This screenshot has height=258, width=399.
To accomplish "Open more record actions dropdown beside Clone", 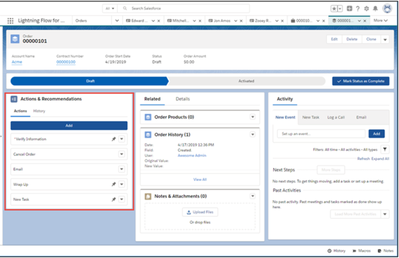I will [x=385, y=40].
